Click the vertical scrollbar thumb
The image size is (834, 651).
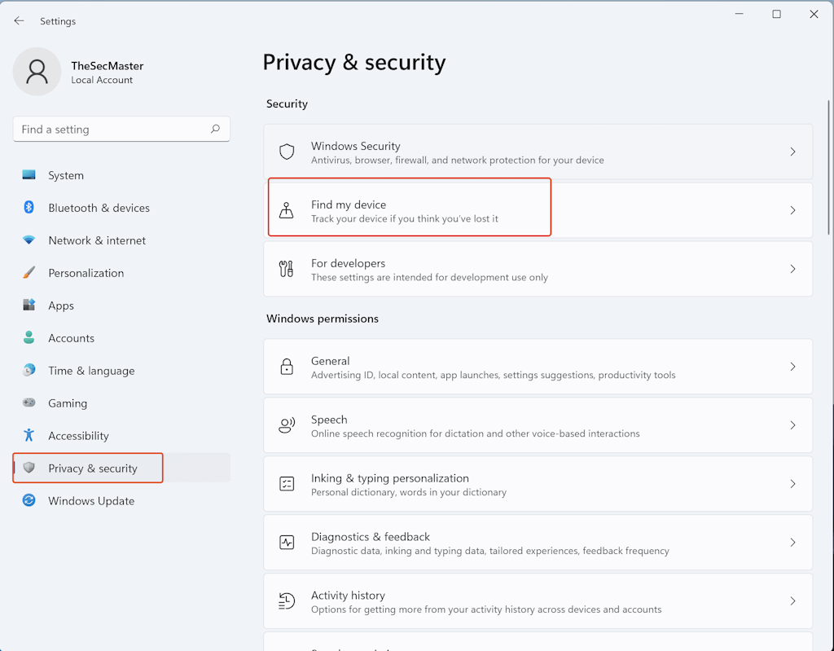[x=828, y=168]
